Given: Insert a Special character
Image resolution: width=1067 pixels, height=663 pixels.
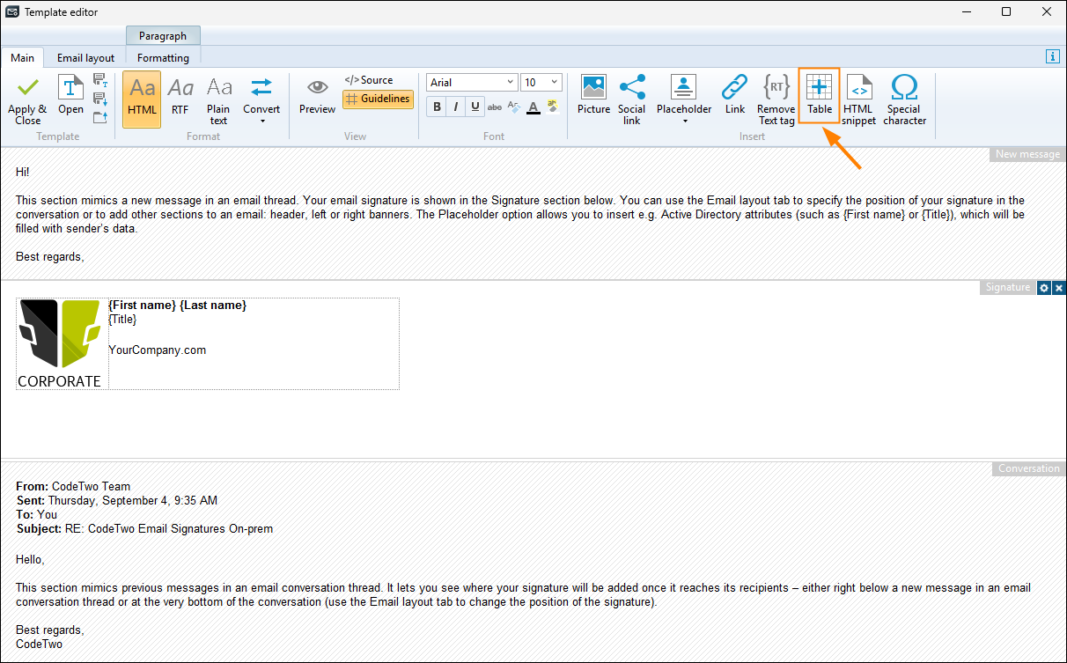Looking at the screenshot, I should click(x=904, y=99).
